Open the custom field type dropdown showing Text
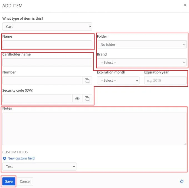 (x=39, y=166)
